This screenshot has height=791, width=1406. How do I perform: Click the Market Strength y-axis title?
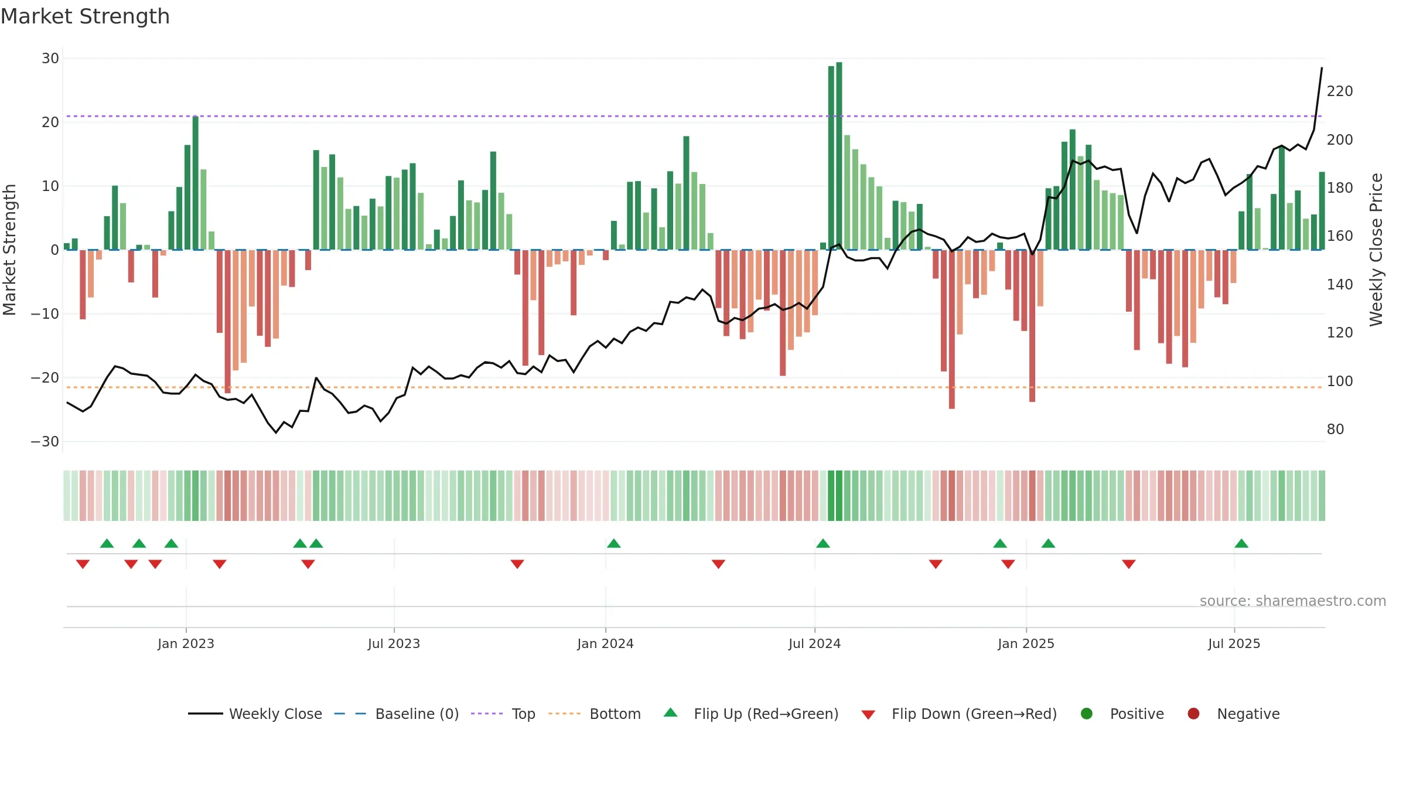pyautogui.click(x=9, y=250)
